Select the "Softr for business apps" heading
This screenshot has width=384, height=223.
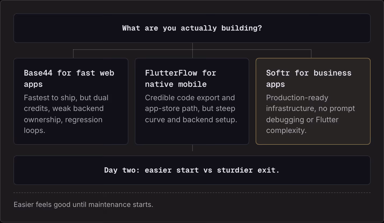(309, 79)
